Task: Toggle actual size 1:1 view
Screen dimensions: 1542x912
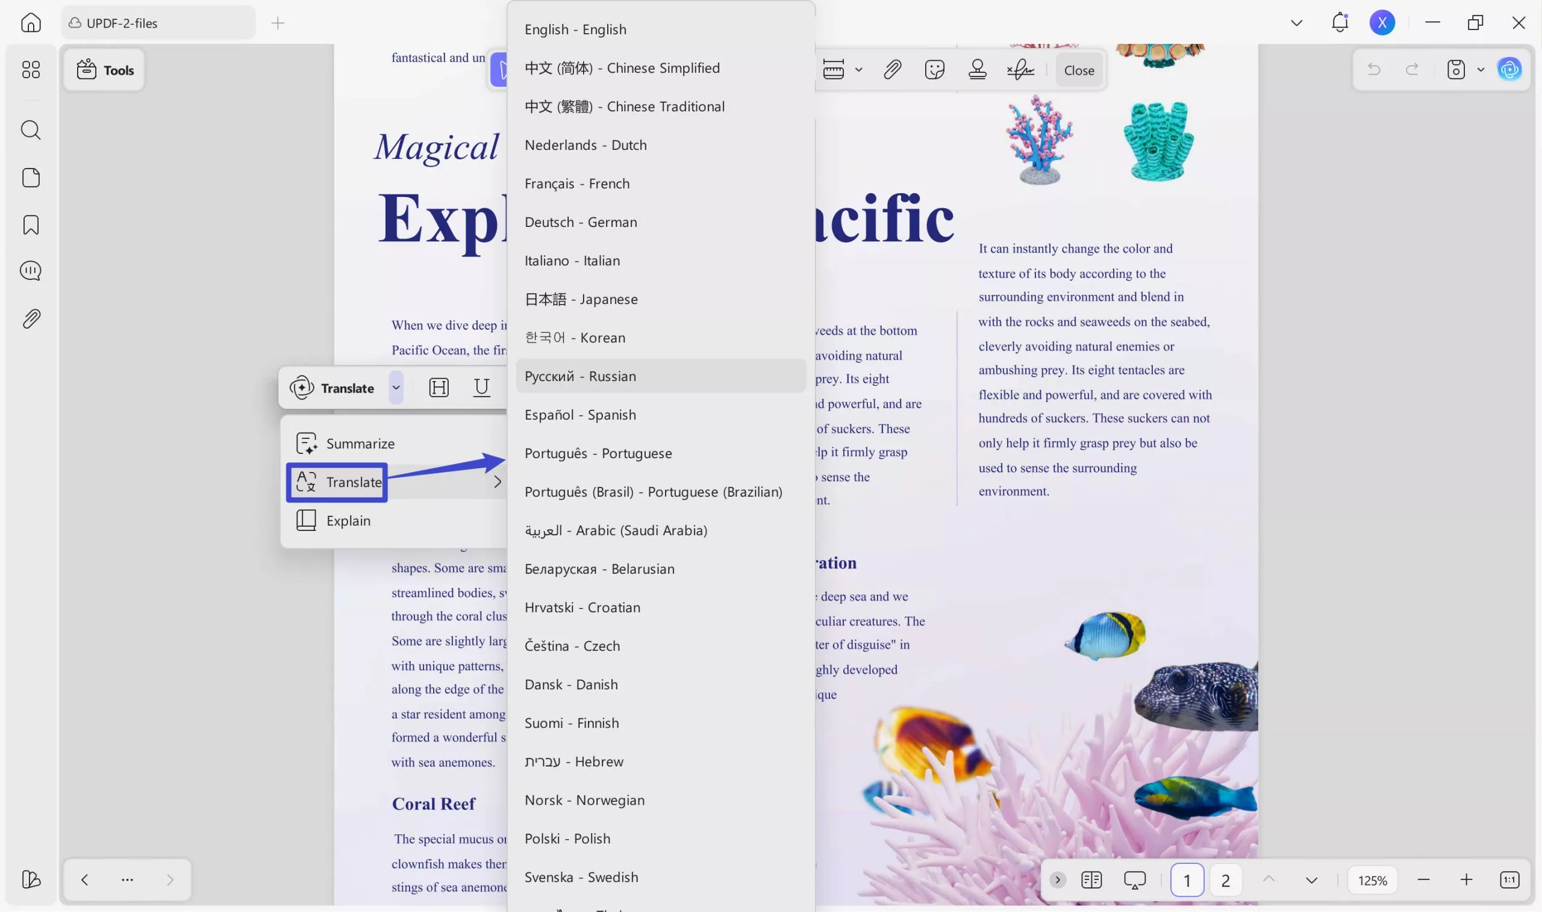Action: 1511,879
